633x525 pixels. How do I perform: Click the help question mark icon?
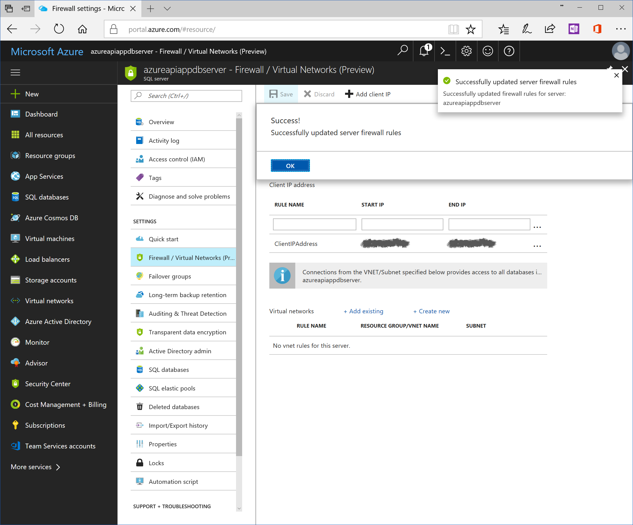[x=509, y=51]
